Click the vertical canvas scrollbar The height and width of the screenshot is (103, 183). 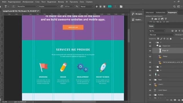pos(129,35)
